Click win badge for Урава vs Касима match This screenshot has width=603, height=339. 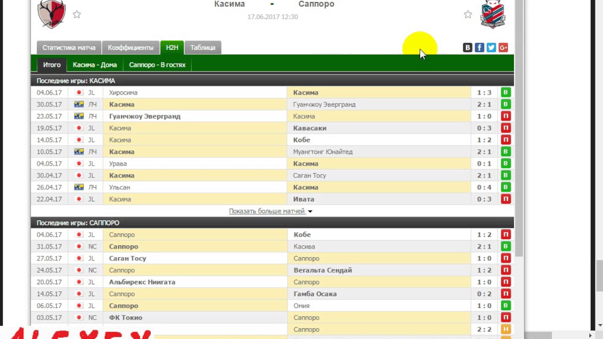(506, 164)
